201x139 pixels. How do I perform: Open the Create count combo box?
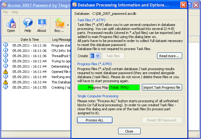tap(95, 56)
